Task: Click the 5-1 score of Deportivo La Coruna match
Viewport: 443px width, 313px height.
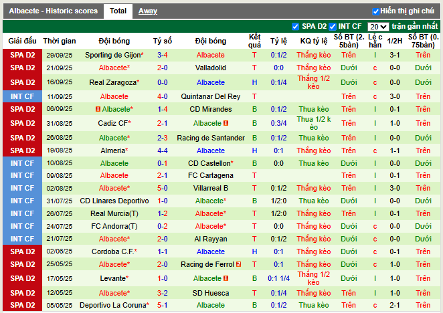Action: (x=163, y=305)
